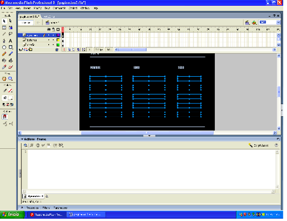Click the delete layer trash icon

pyautogui.click(x=57, y=50)
